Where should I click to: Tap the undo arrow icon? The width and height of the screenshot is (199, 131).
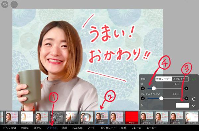pyautogui.click(x=5, y=4)
